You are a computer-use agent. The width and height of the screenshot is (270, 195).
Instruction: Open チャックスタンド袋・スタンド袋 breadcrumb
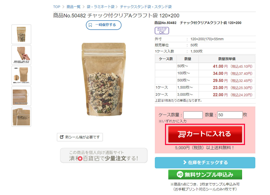click(146, 7)
